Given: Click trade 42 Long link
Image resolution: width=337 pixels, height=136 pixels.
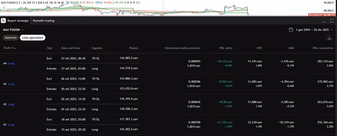Looking at the screenshot, I should (x=11, y=104).
